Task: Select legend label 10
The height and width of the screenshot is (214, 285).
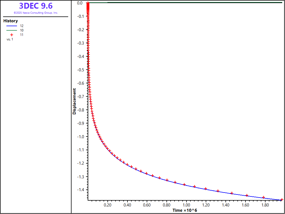Action: [x=22, y=30]
